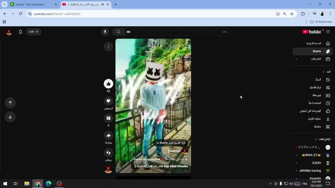Open Your videos in the sidebar

pos(313,95)
